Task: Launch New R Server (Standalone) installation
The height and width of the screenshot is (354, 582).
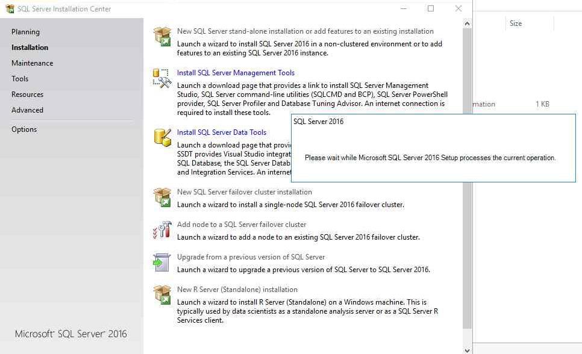Action: coord(237,290)
